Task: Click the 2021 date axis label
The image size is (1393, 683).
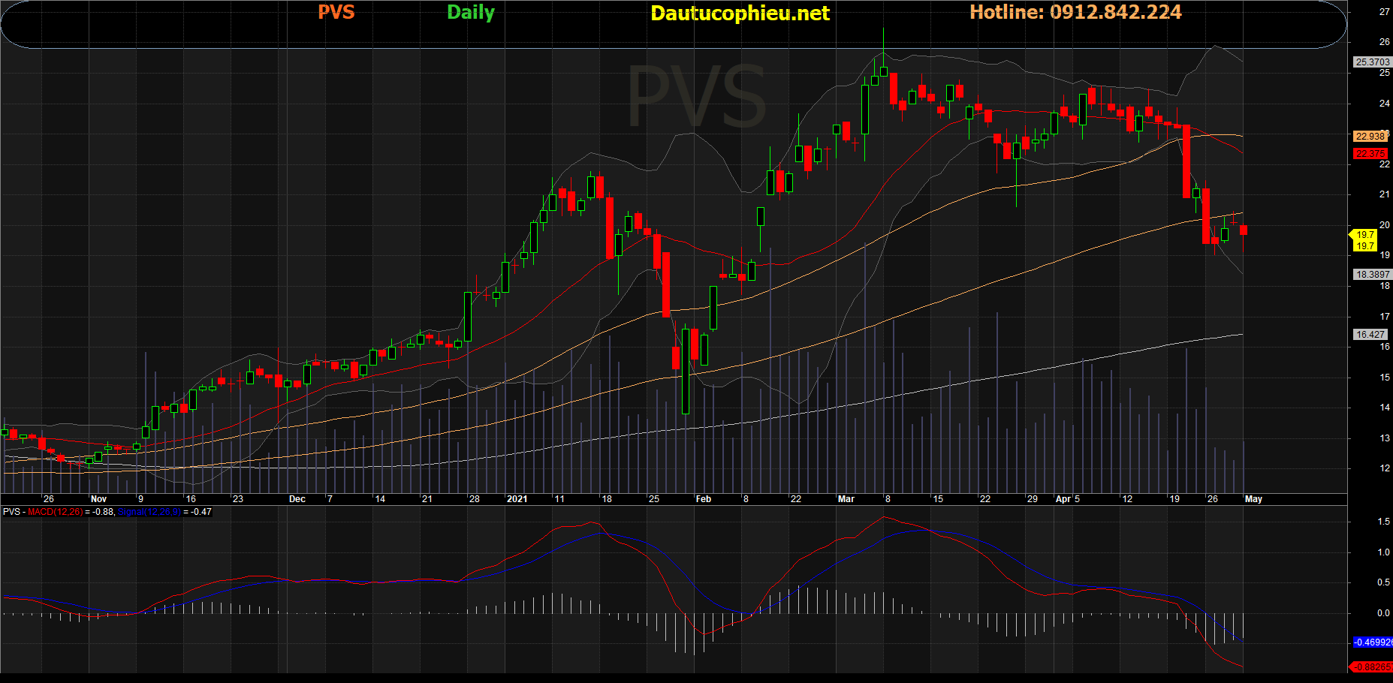Action: click(x=517, y=499)
